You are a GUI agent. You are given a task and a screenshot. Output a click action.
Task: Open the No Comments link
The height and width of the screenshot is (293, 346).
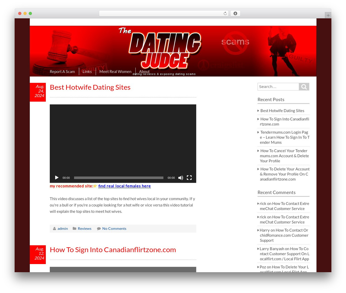click(114, 229)
